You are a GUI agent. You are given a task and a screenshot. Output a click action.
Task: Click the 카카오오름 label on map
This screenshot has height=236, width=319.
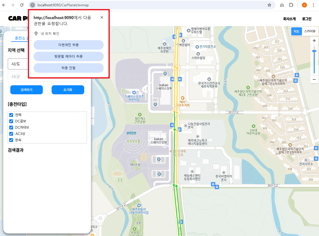(x=133, y=141)
